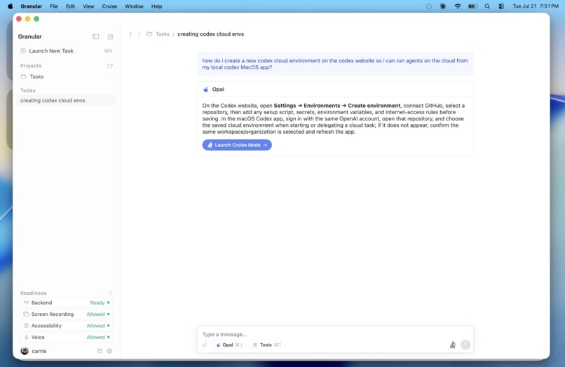The height and width of the screenshot is (367, 565).
Task: Focus the 'Type a message...' input field
Action: click(335, 334)
